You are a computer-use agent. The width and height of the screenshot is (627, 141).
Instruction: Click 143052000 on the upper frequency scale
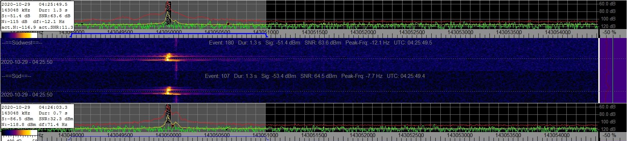[x=363, y=32]
